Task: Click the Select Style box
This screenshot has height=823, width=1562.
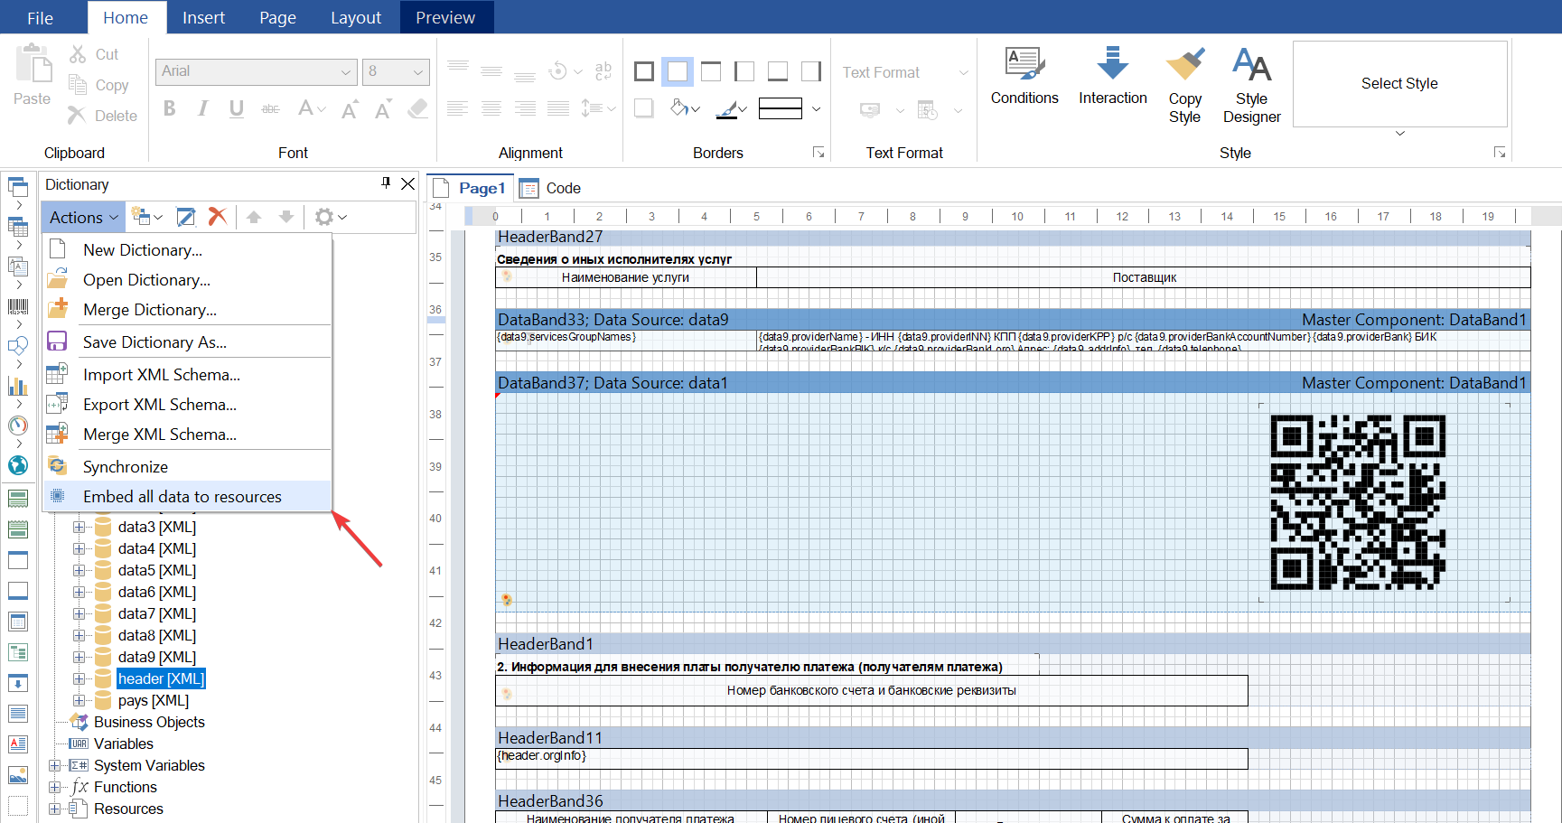Action: pos(1399,83)
